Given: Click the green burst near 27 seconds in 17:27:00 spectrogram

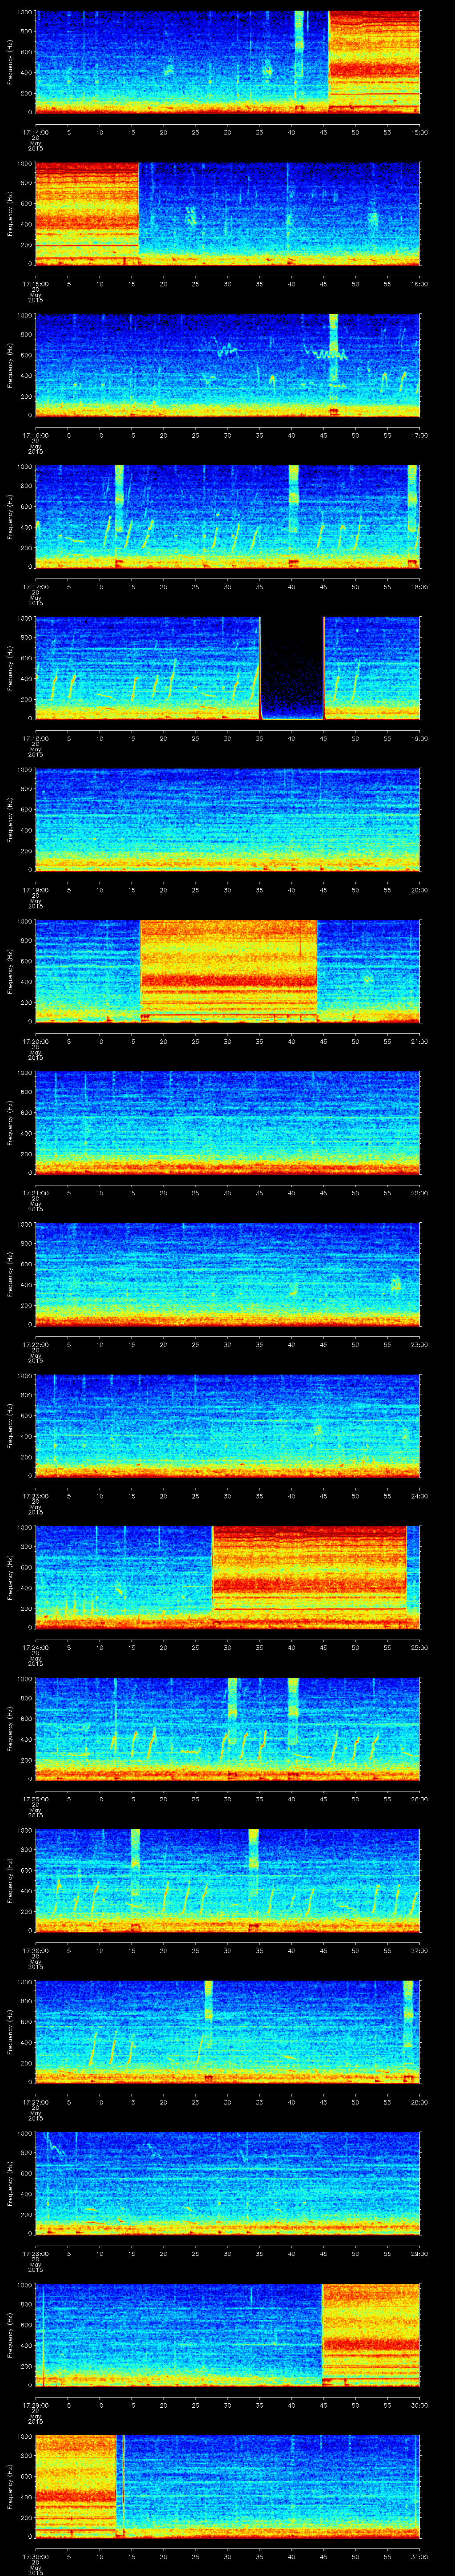Looking at the screenshot, I should (x=208, y=2002).
